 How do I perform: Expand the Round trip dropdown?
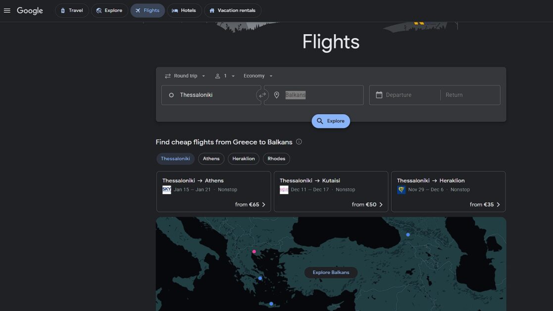185,76
